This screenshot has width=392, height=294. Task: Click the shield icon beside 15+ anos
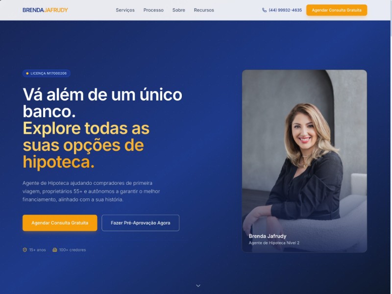click(25, 250)
